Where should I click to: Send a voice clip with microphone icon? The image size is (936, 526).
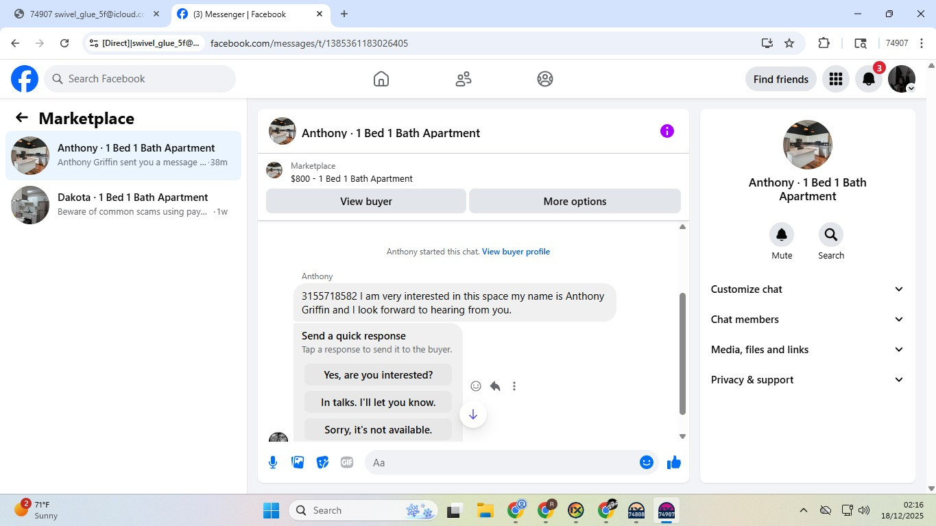click(x=273, y=462)
